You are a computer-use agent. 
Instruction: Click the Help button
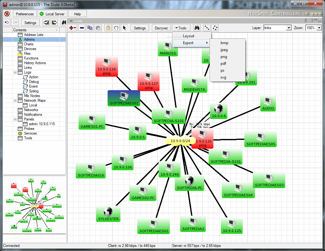coord(77,13)
